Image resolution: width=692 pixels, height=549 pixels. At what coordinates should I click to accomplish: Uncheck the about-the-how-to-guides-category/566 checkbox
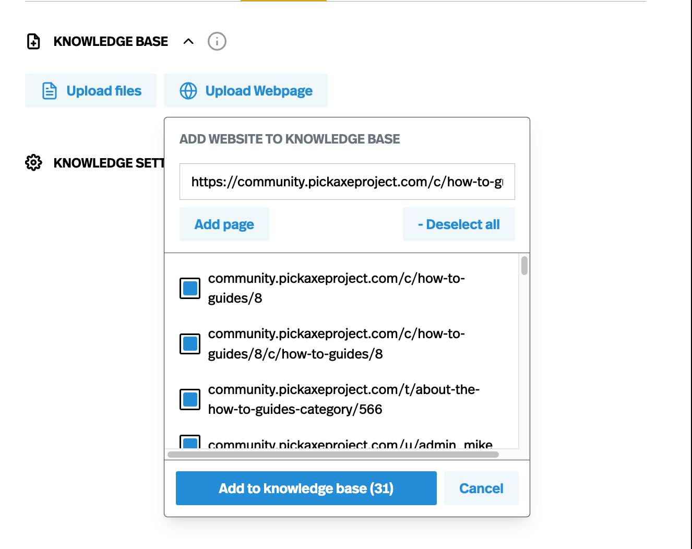click(x=190, y=399)
